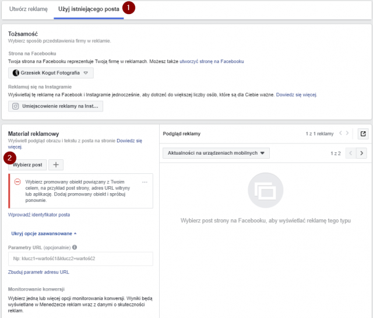This screenshot has height=318, width=373.
Task: Switch to the Utwórz reklamę tab
Action: (28, 9)
